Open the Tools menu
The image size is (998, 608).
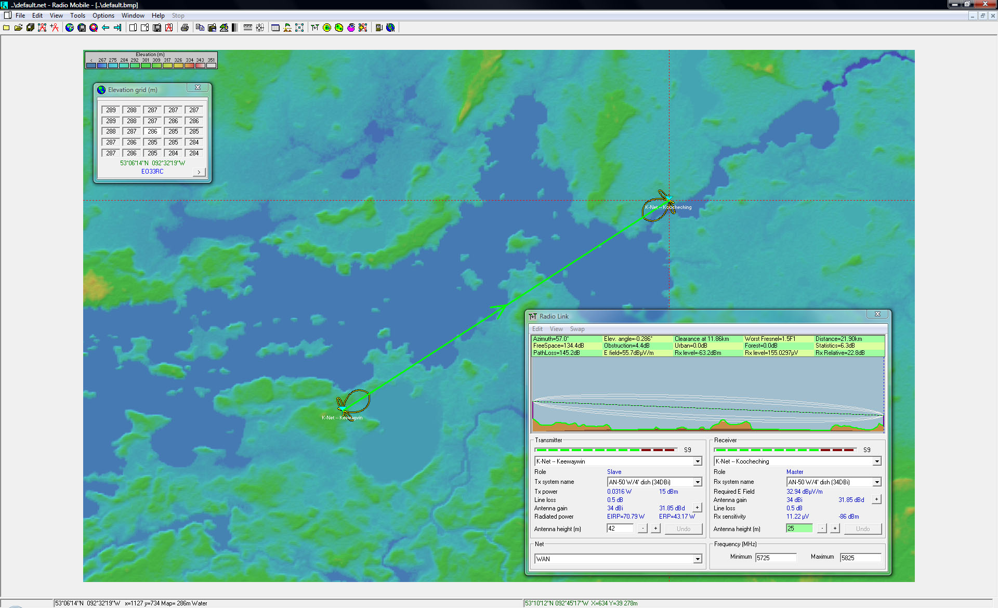coord(77,16)
